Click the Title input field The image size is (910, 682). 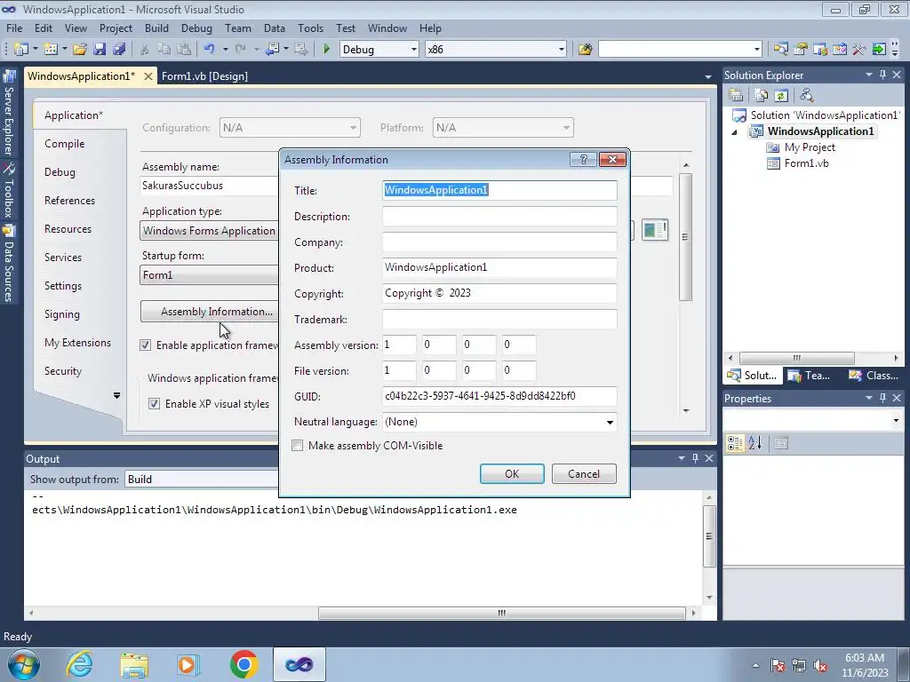[x=499, y=190]
